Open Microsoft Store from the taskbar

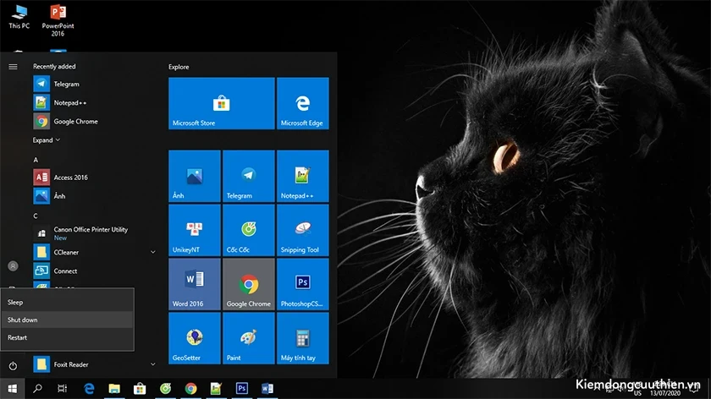[140, 389]
